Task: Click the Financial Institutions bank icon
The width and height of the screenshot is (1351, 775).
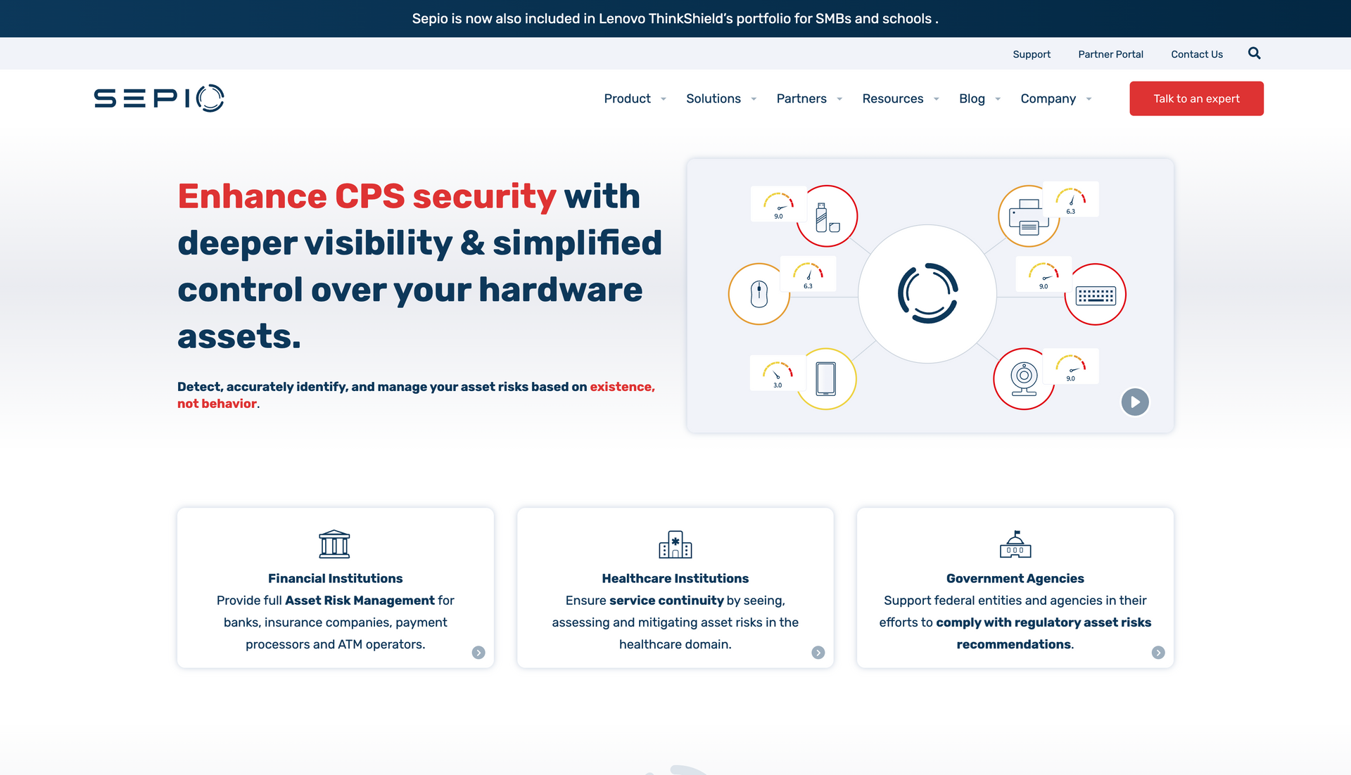Action: pyautogui.click(x=334, y=544)
